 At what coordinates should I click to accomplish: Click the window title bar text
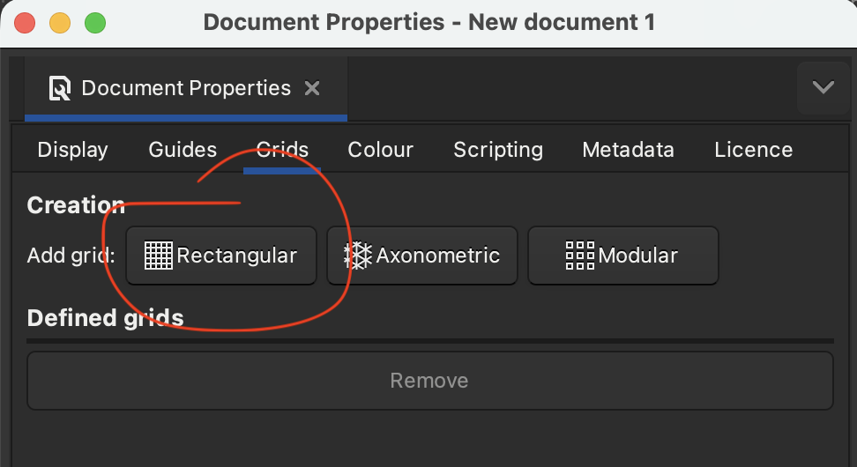(x=428, y=22)
